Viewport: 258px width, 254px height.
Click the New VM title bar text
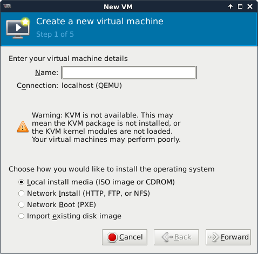click(x=118, y=7)
